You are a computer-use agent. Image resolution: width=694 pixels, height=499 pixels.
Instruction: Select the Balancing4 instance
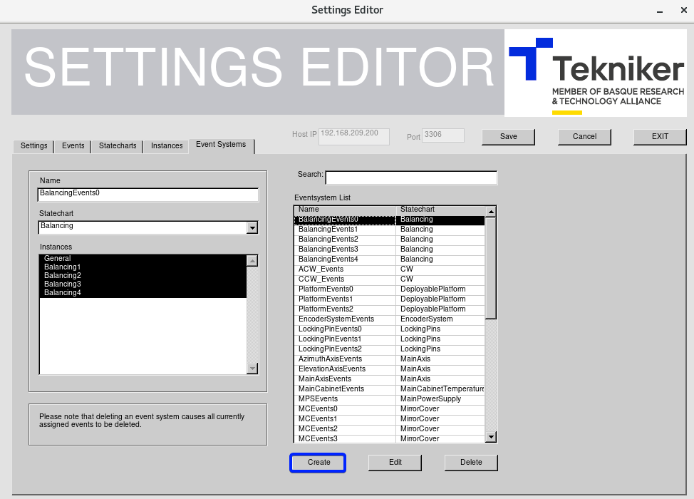[143, 293]
